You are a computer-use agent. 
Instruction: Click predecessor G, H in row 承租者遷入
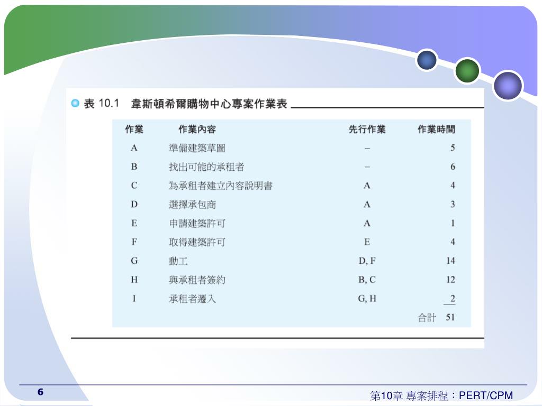click(x=367, y=298)
